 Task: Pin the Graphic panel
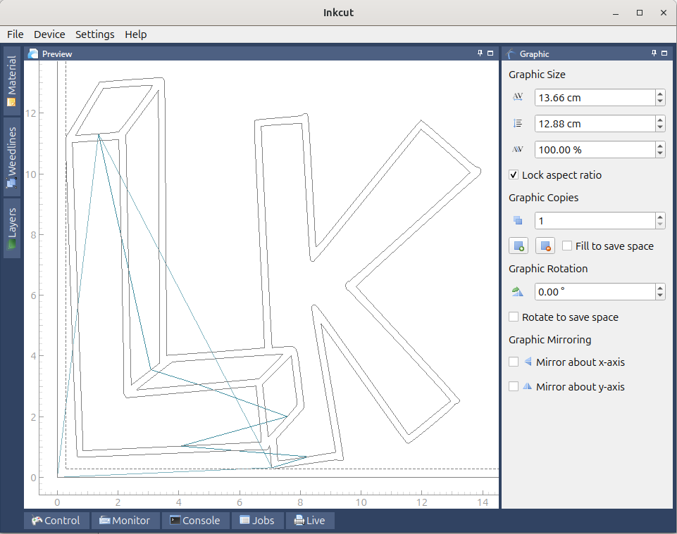tap(654, 53)
